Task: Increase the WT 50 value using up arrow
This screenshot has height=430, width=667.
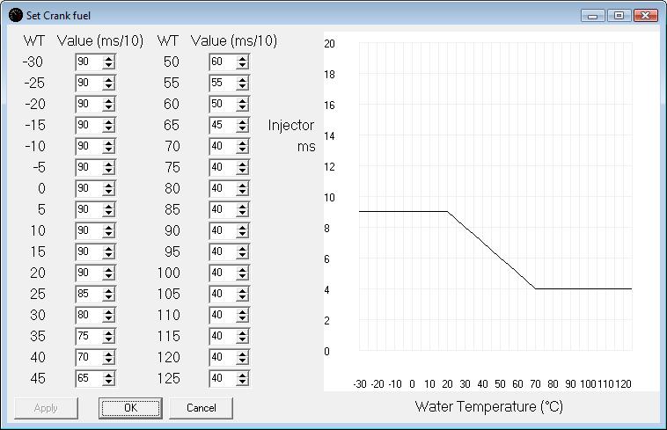Action: tap(242, 58)
